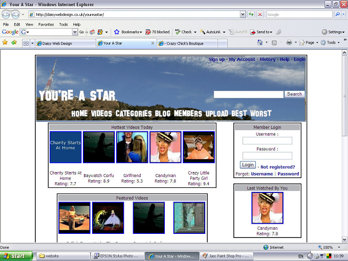The image size is (348, 261).
Task: Open the Quick Tabs grid icon
Action: [x=26, y=43]
